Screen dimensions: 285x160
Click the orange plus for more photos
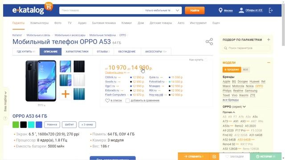[x=65, y=94]
